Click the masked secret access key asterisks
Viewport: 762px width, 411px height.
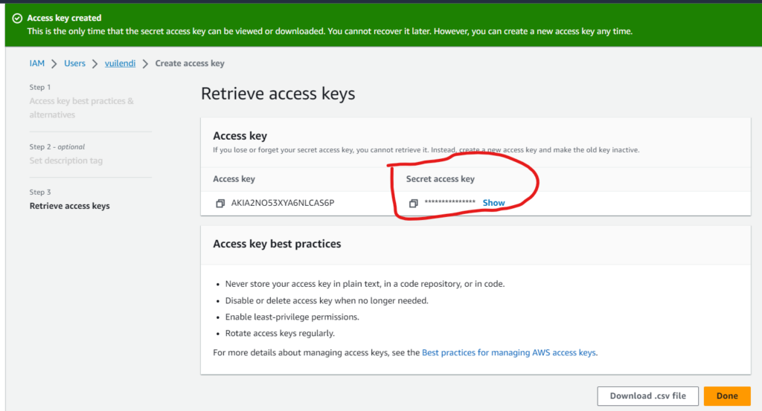click(x=449, y=204)
